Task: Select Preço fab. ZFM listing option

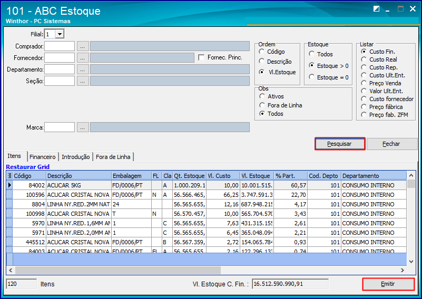Action: pos(364,115)
